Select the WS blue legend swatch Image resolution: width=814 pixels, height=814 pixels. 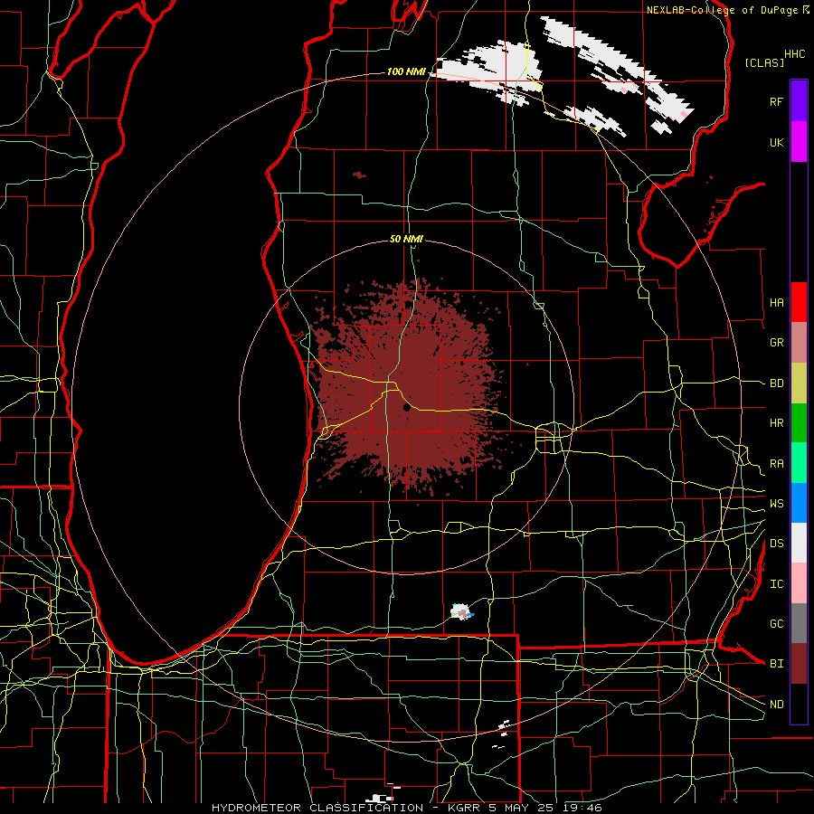tap(799, 503)
